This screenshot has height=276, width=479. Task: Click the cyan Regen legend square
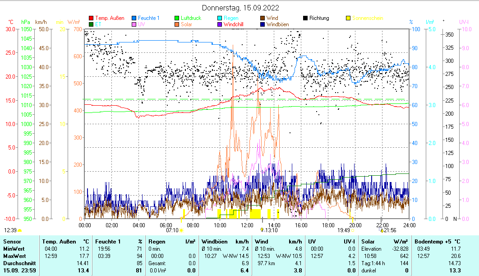[220, 18]
